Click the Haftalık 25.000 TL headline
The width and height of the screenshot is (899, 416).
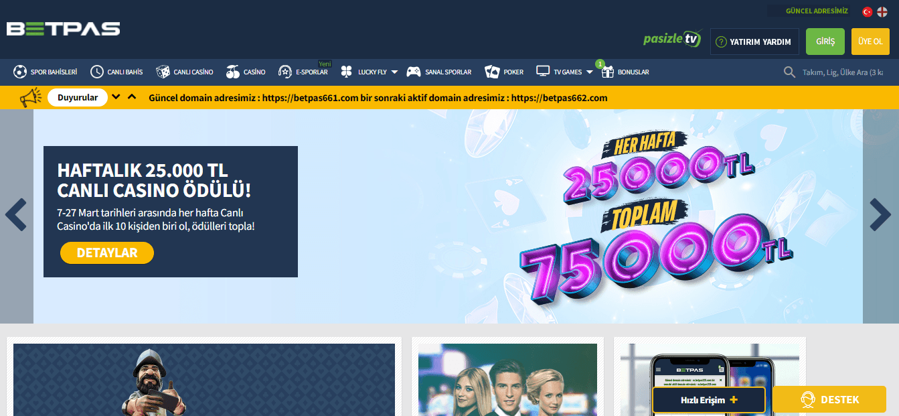pyautogui.click(x=154, y=180)
